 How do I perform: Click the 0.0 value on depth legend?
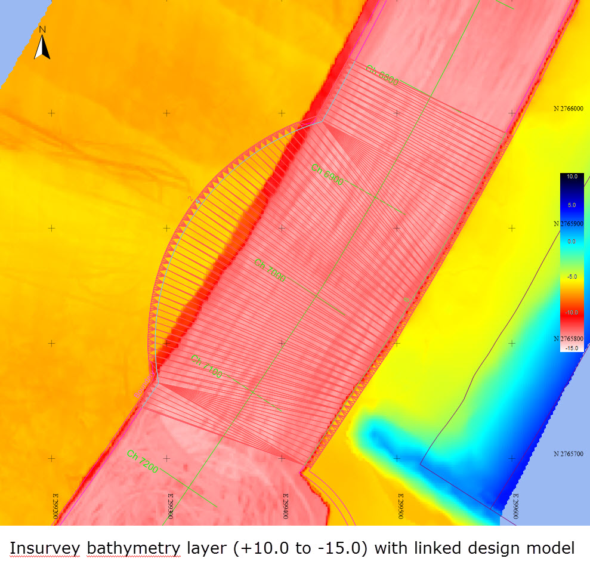(x=572, y=242)
